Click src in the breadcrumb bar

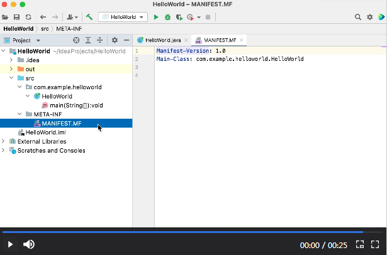click(x=45, y=29)
